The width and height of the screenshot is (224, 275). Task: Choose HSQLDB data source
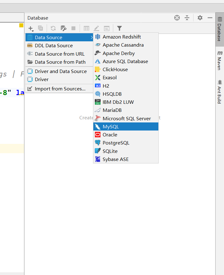tap(126, 94)
